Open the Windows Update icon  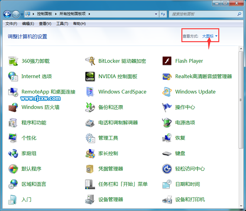[167, 92]
